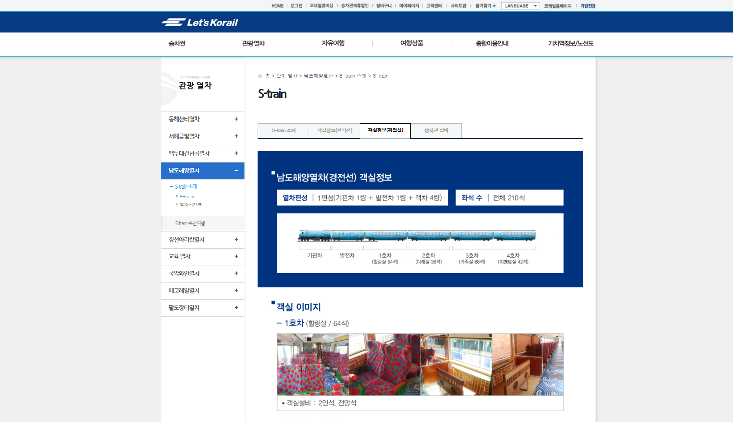
Task: Open 사이트맵 sitemap link
Action: 458,6
